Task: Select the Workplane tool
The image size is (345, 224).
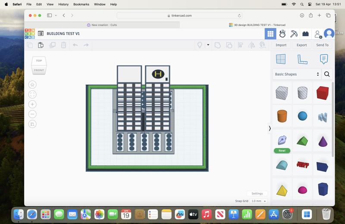Action: (x=281, y=59)
